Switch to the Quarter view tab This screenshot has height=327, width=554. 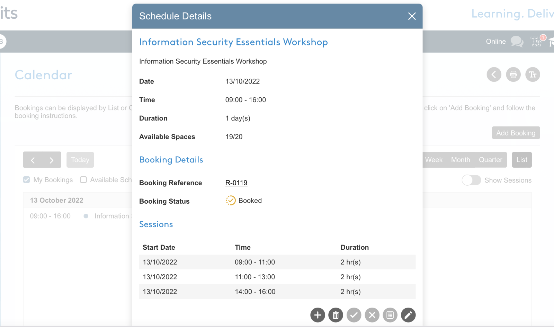pos(490,160)
